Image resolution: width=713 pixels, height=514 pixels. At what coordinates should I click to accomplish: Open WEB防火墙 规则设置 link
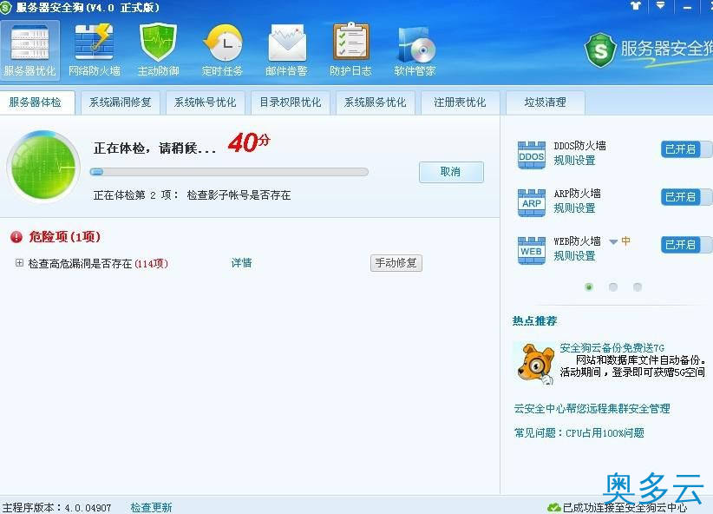pos(574,256)
